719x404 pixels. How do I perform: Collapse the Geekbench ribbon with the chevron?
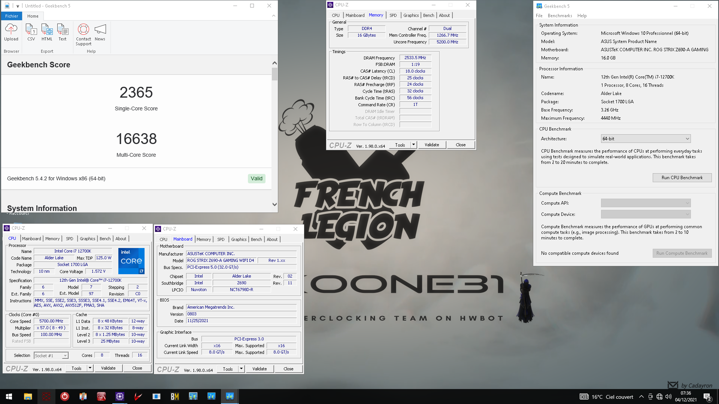pos(273,16)
